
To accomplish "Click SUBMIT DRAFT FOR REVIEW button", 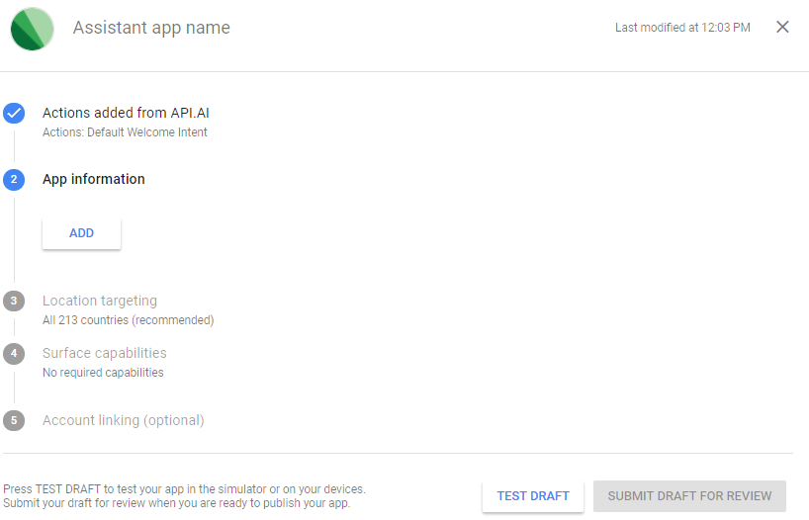I will click(689, 496).
